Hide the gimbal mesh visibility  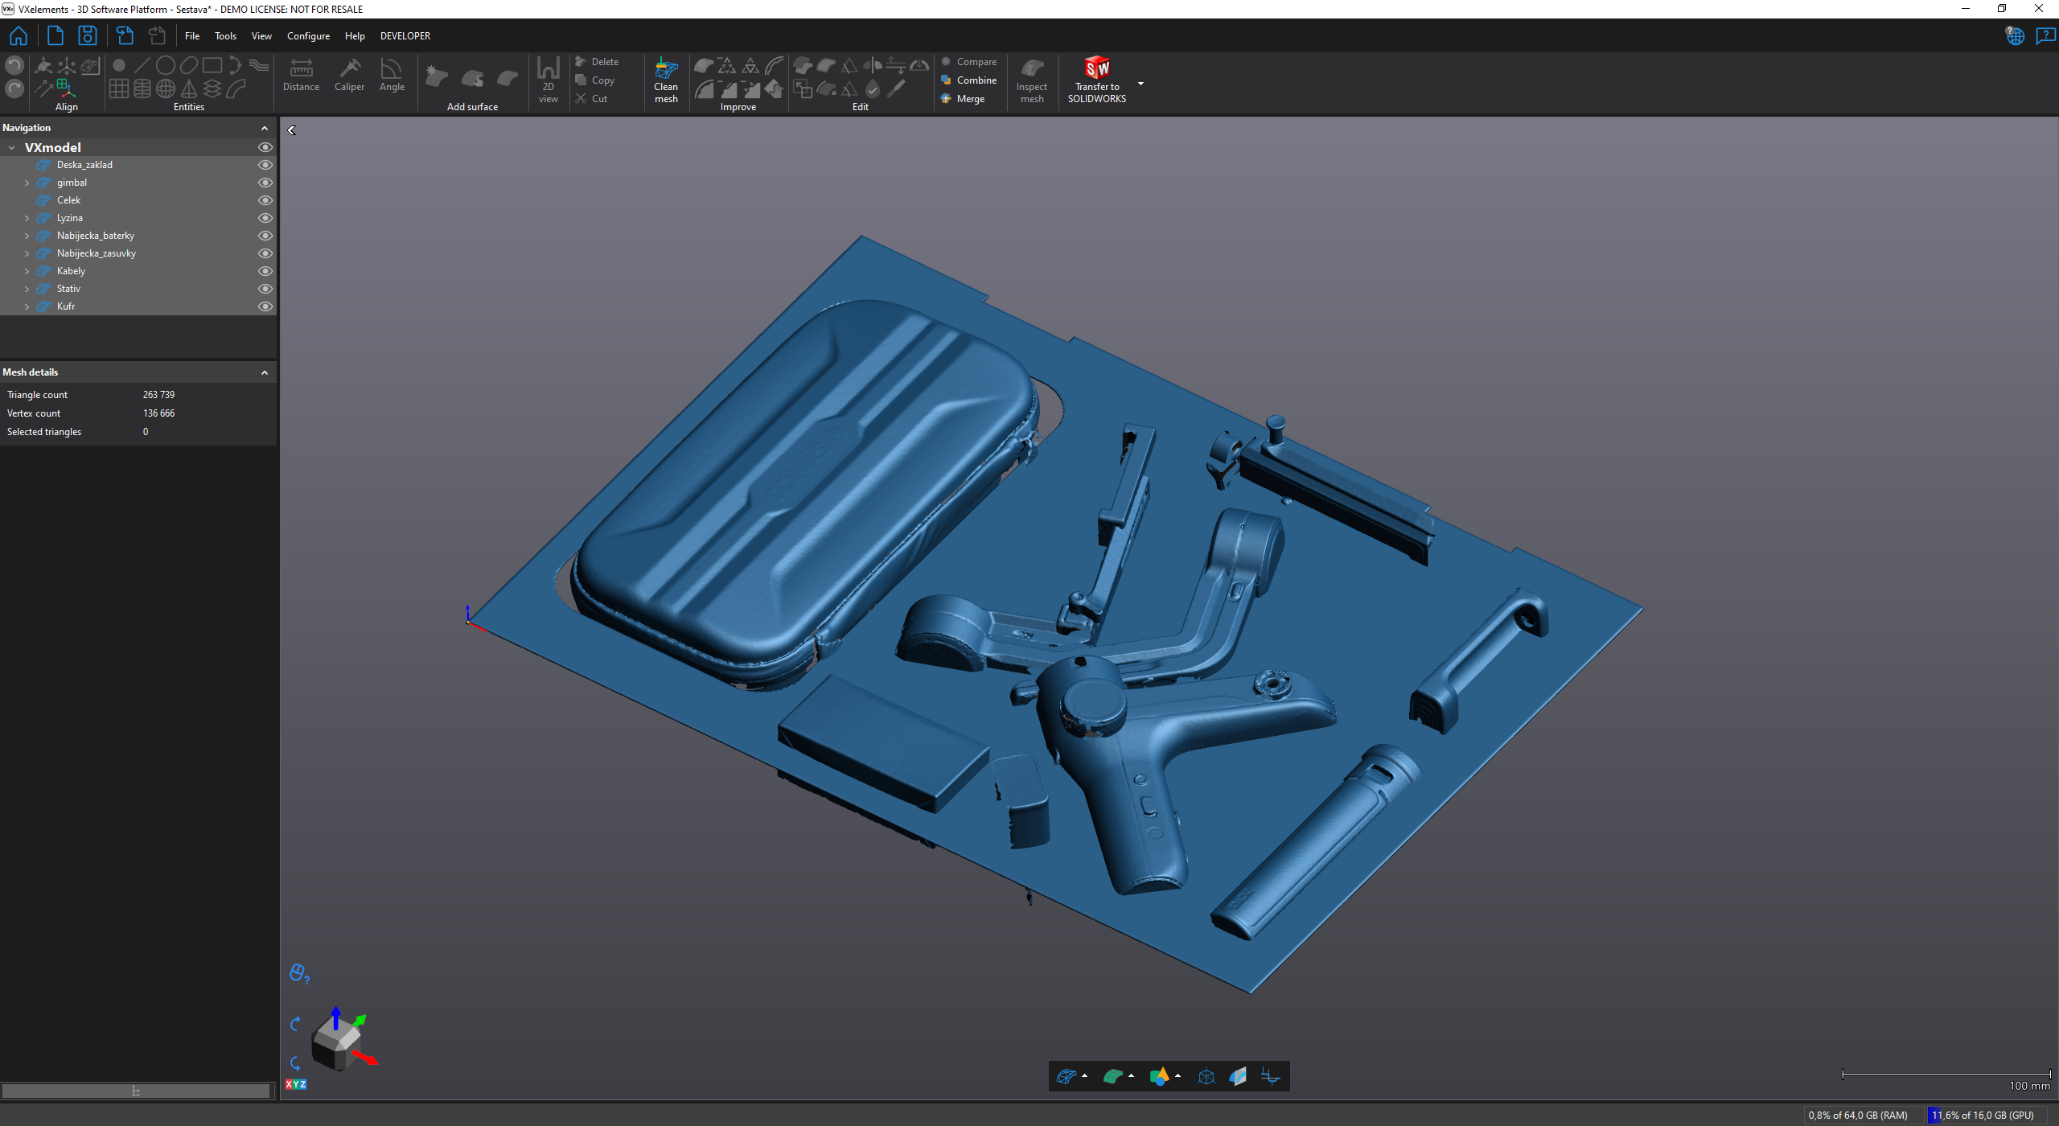click(265, 183)
